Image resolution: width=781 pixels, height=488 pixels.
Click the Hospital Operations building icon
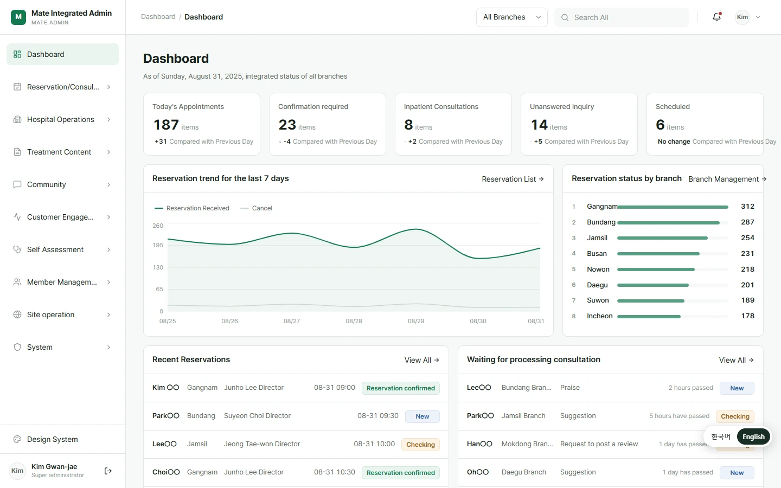17,119
